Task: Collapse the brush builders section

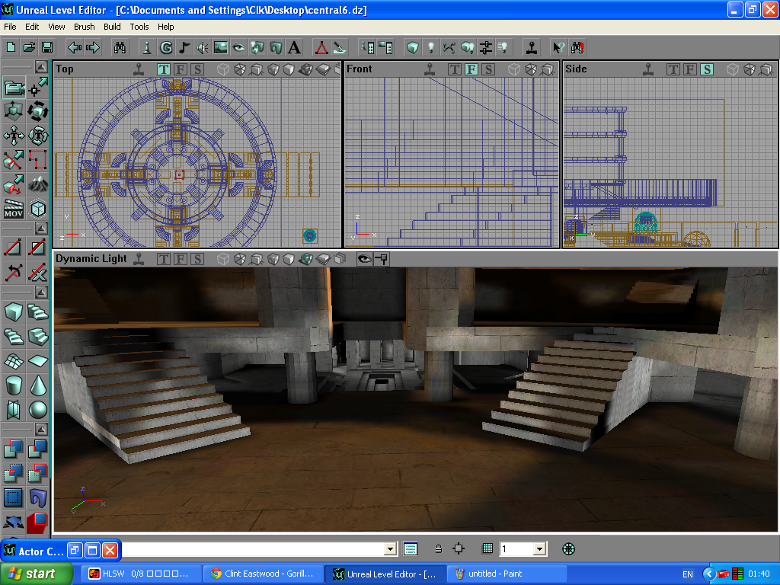Action: [42, 292]
